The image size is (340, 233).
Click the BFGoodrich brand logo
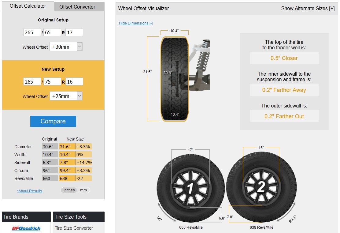coord(26,228)
